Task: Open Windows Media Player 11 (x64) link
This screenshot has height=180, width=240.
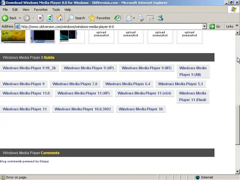Action: coord(144,93)
